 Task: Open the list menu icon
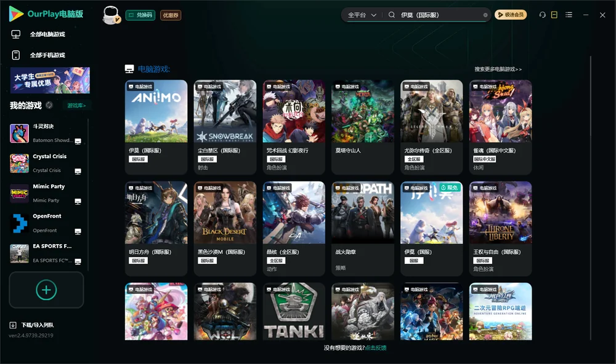pos(569,15)
